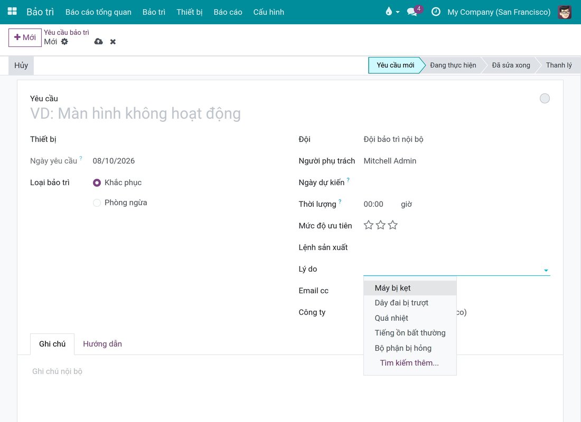Open the apps grid home menu
This screenshot has height=422, width=581.
(12, 12)
